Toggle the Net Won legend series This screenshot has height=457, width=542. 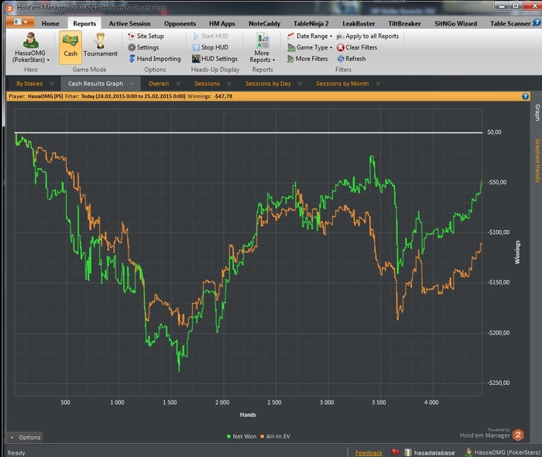pyautogui.click(x=242, y=437)
